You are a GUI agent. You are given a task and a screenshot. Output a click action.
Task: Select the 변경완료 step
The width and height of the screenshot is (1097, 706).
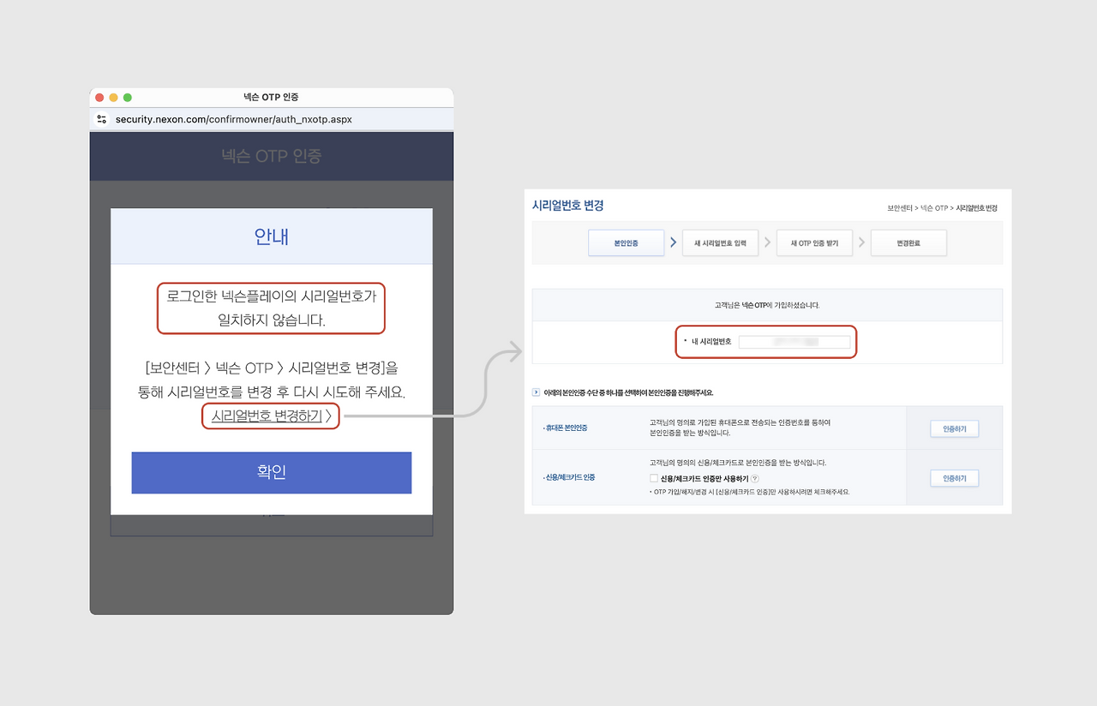[x=908, y=243]
